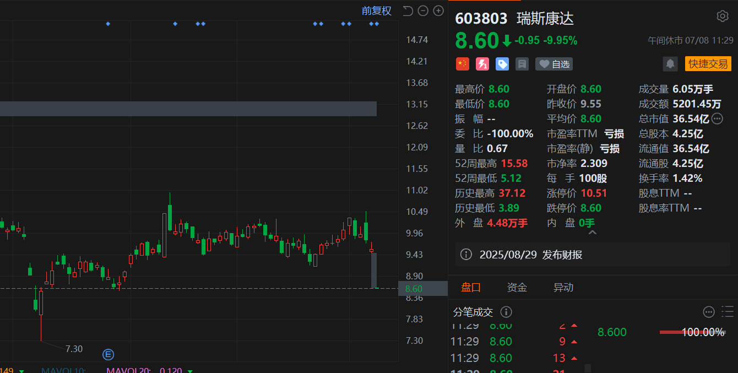Switch to the 异动 tab
This screenshot has height=373, width=738.
(563, 287)
